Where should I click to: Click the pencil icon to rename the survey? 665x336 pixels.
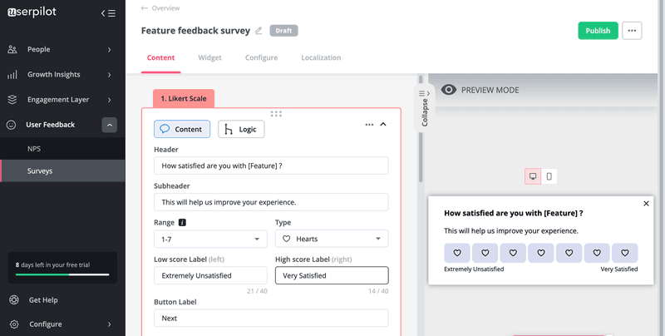click(259, 31)
